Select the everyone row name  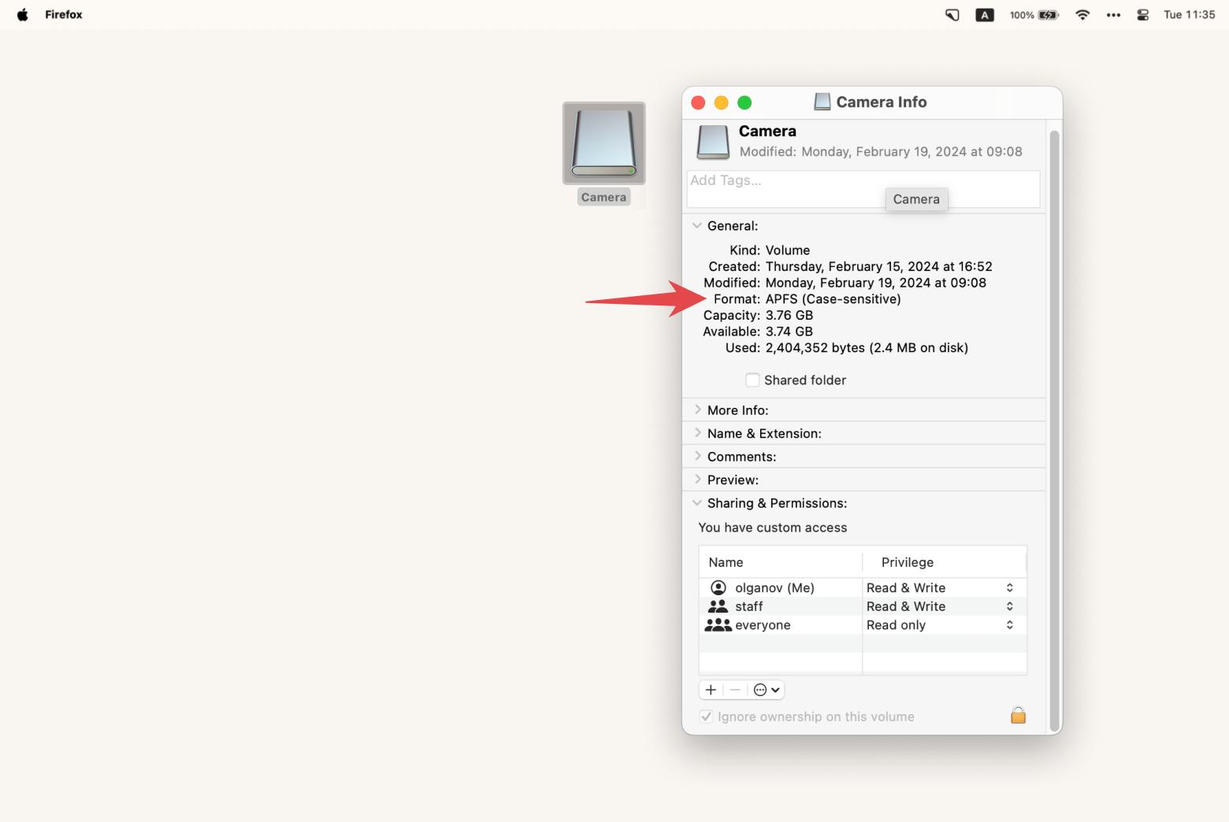pos(763,625)
